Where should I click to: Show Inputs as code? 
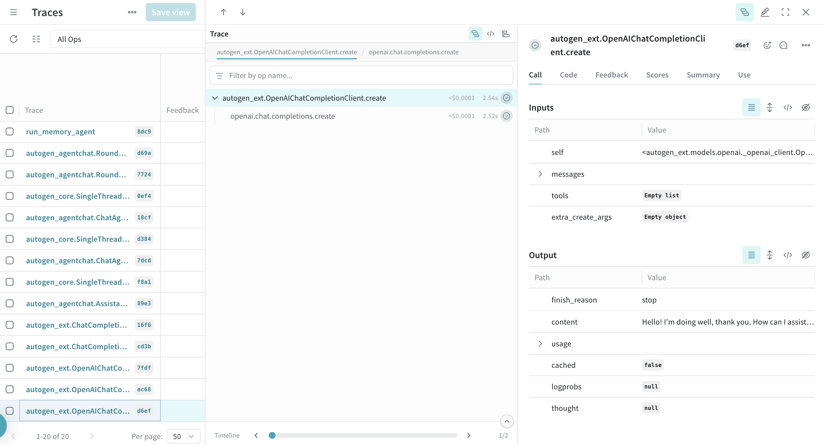(788, 107)
